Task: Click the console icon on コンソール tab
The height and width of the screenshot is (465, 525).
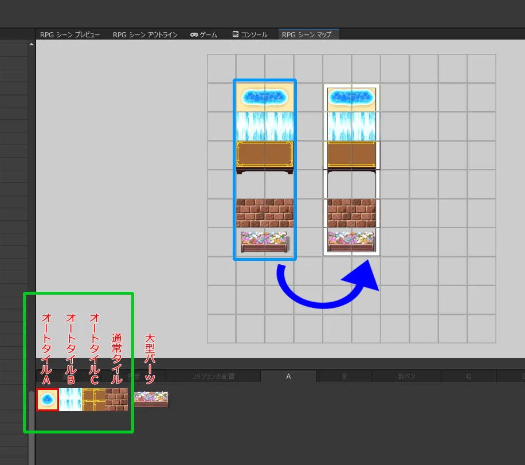Action: pyautogui.click(x=236, y=35)
